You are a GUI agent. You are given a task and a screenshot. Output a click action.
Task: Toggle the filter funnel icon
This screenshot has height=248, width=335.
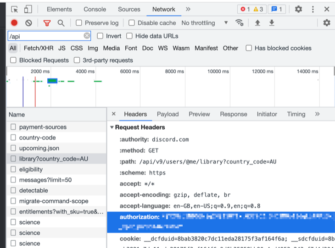pos(47,23)
